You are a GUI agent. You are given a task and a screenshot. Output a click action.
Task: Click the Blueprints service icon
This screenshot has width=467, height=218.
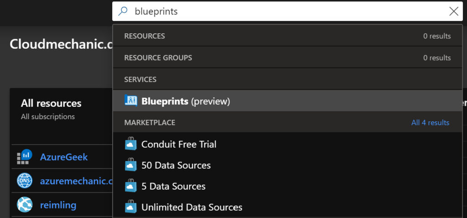131,101
